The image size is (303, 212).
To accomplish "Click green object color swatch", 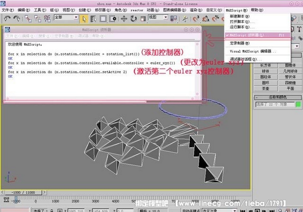I will tap(298, 104).
